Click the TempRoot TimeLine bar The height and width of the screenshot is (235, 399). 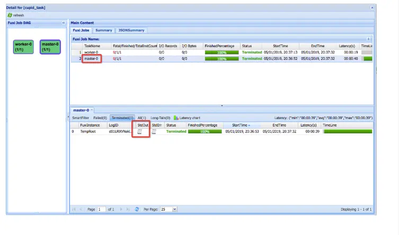click(x=348, y=132)
